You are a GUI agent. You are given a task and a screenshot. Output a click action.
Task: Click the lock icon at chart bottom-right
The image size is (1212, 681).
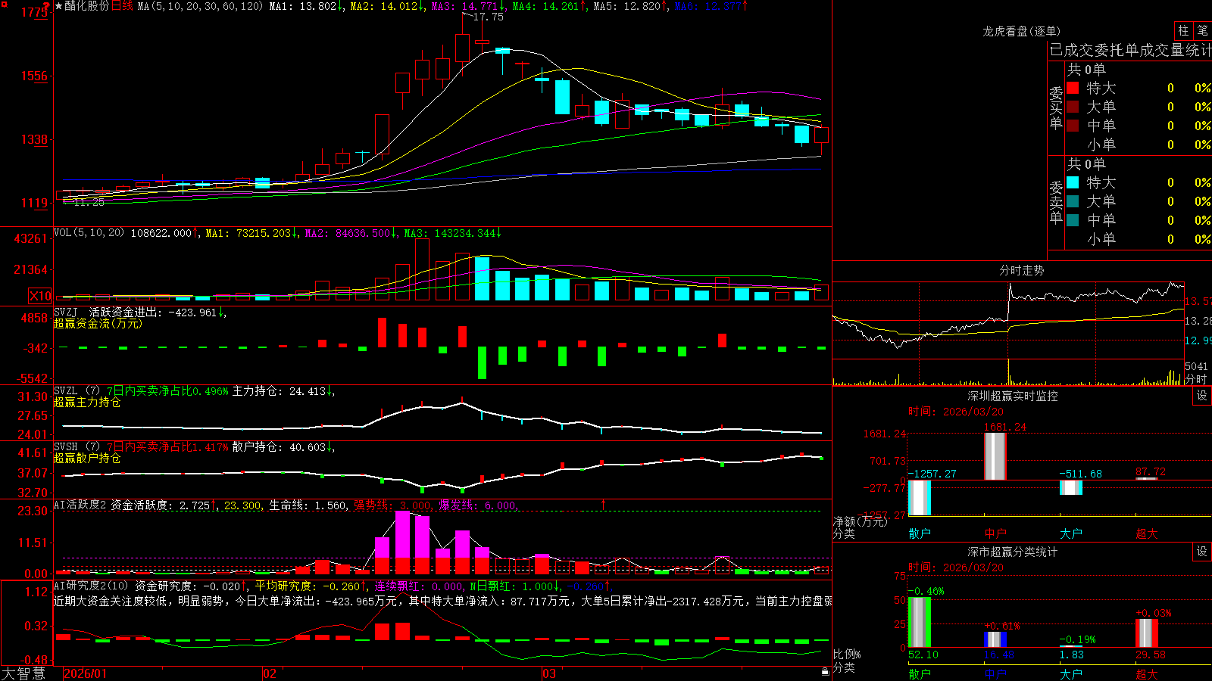(826, 671)
